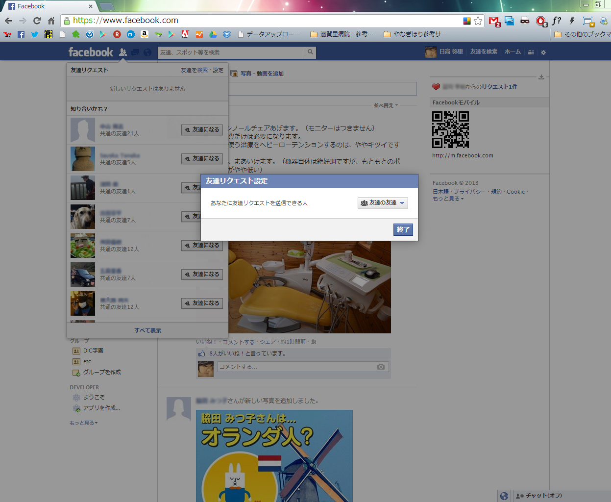Open the 滋賀里病院 参考 bookmark folder

click(342, 34)
